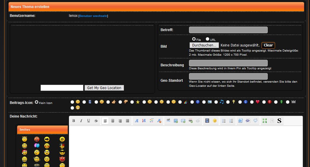
Task: Insert PHP code block
Action: [x=248, y=121]
